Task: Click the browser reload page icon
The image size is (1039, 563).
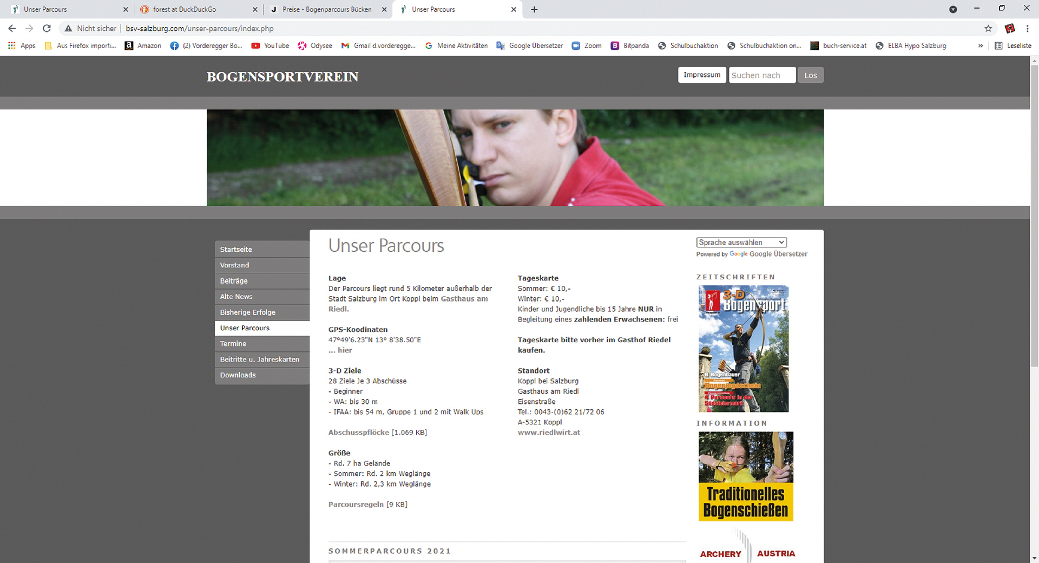Action: (x=47, y=28)
